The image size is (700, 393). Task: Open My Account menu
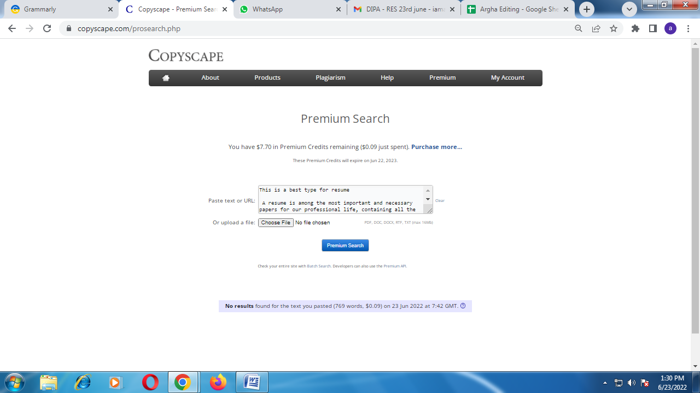[507, 78]
